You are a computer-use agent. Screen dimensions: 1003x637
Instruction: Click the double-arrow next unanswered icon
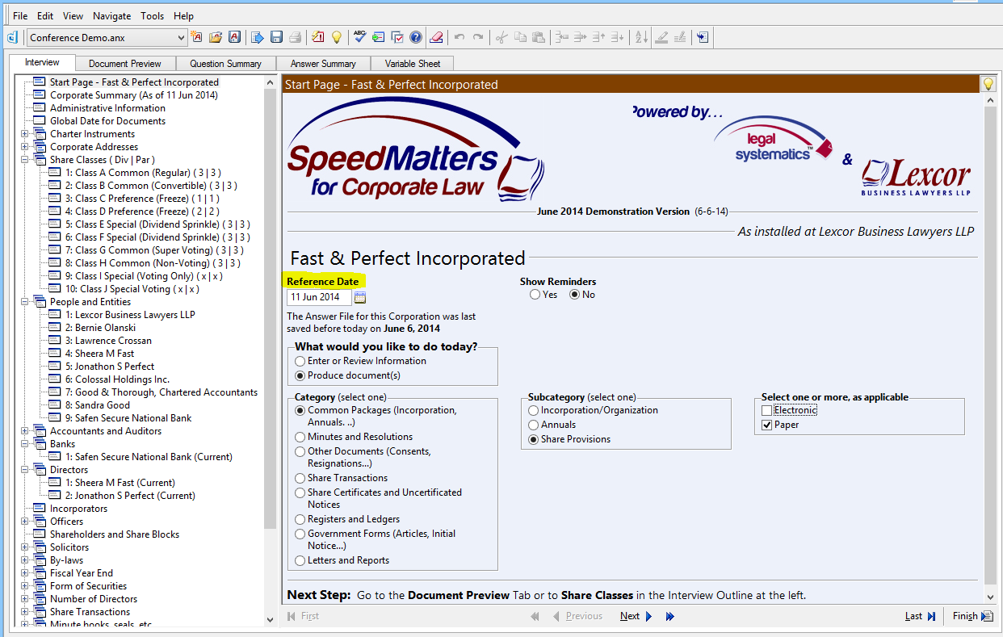669,616
